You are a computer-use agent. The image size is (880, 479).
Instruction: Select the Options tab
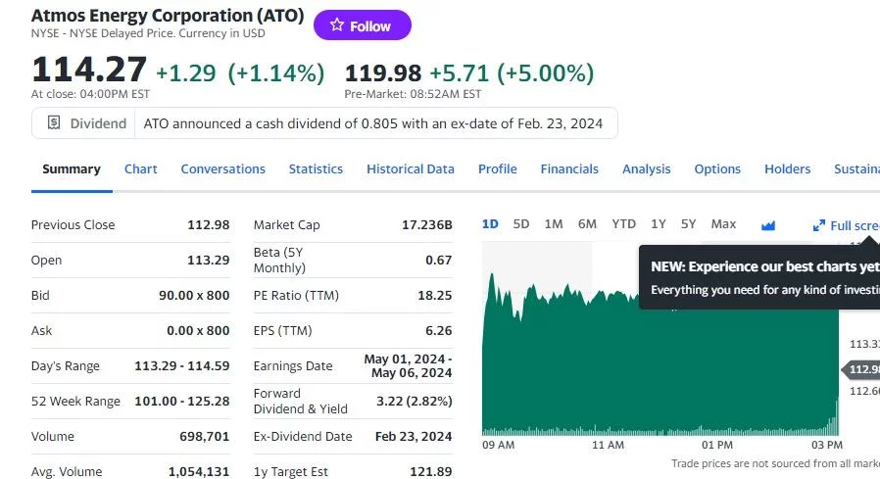[x=717, y=168]
